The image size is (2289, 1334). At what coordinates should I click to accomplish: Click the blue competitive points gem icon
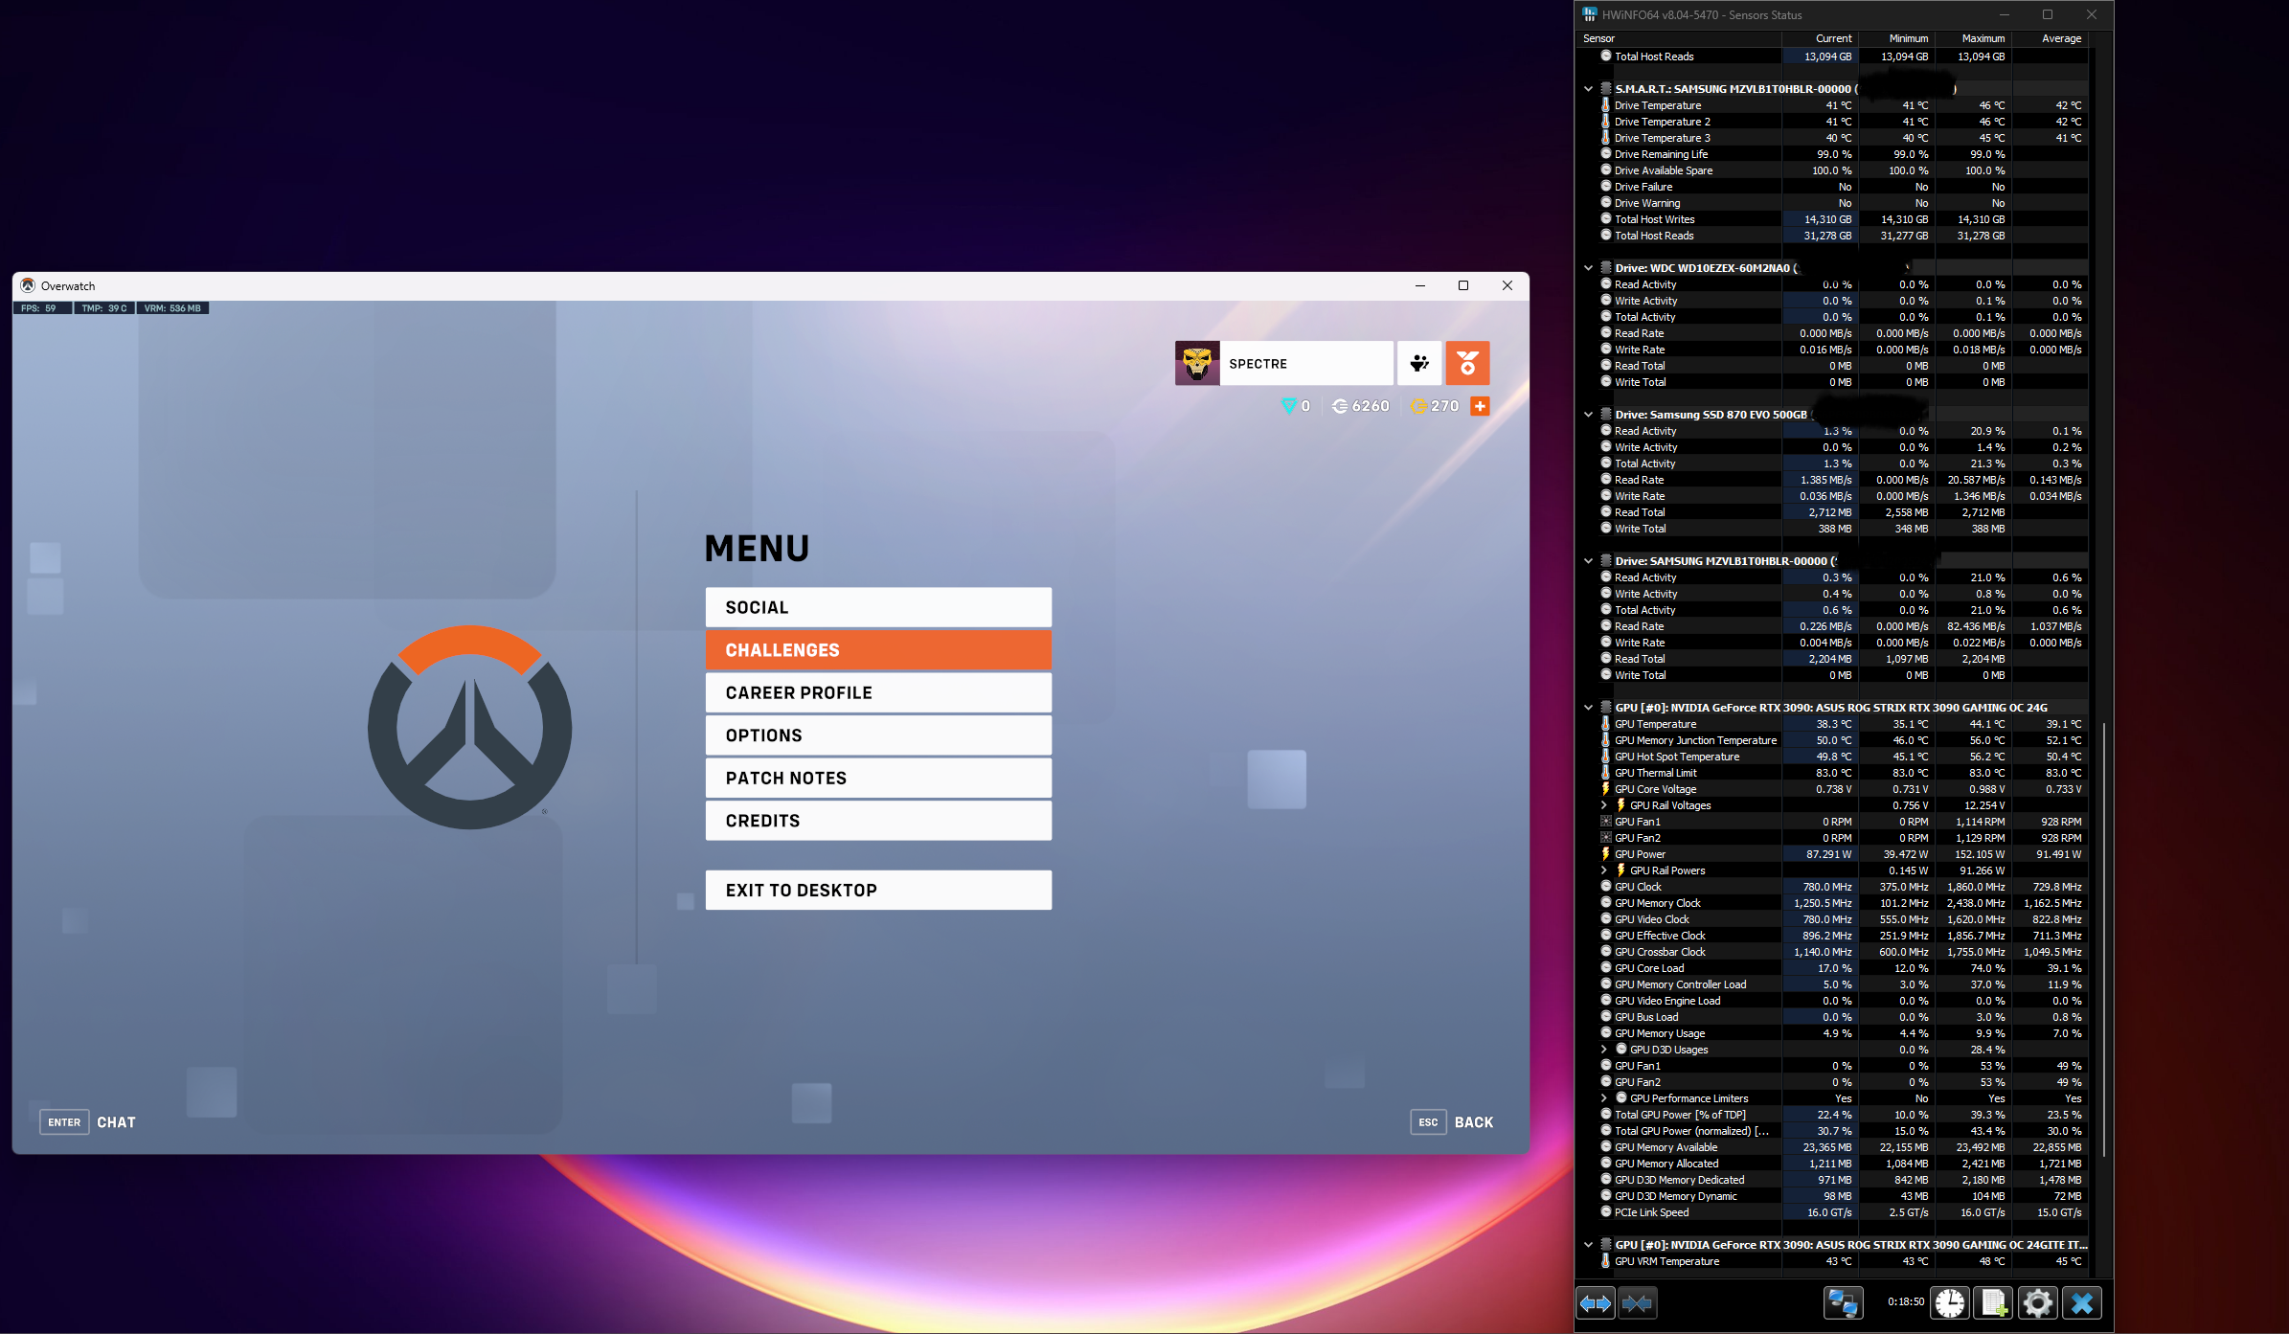[x=1289, y=406]
